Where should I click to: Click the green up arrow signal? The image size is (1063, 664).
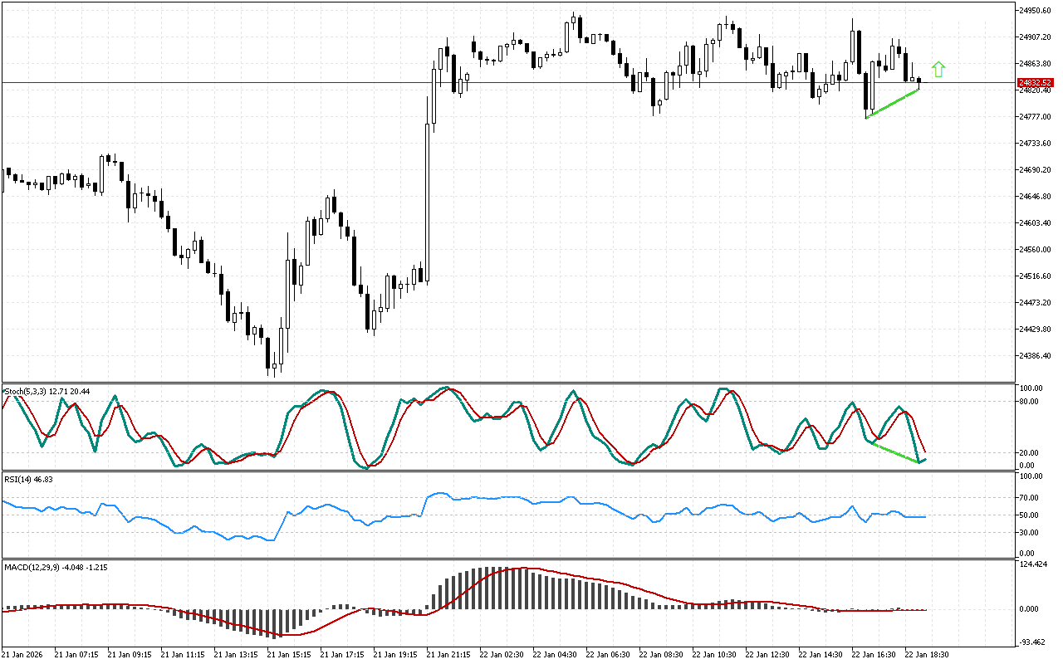[x=938, y=70]
